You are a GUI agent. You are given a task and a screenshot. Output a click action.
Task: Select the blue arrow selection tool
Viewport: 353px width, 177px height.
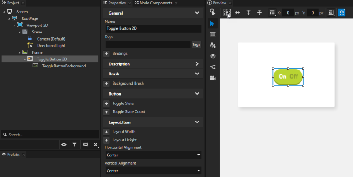213,23
